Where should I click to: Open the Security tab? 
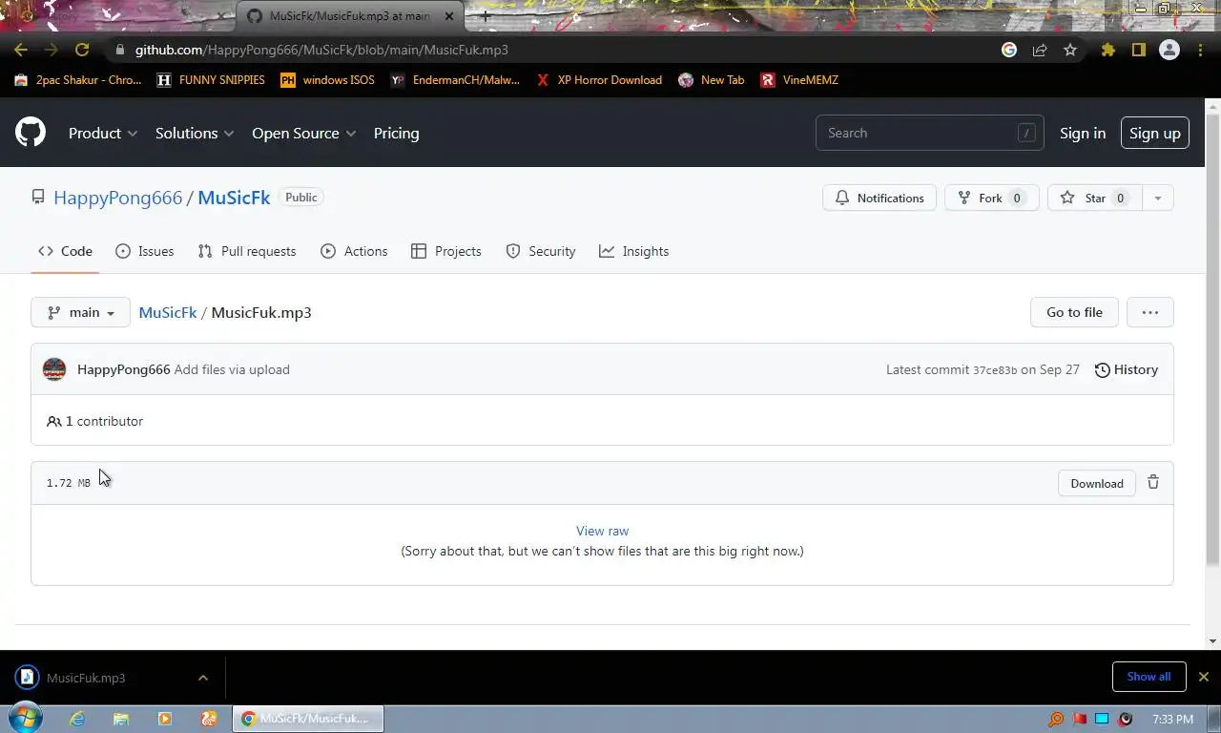pos(541,251)
